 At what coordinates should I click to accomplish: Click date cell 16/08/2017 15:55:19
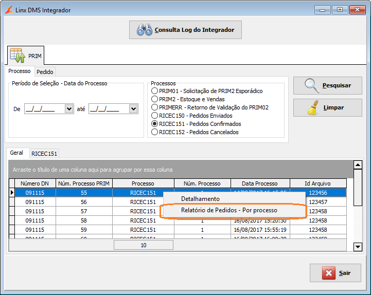260,230
